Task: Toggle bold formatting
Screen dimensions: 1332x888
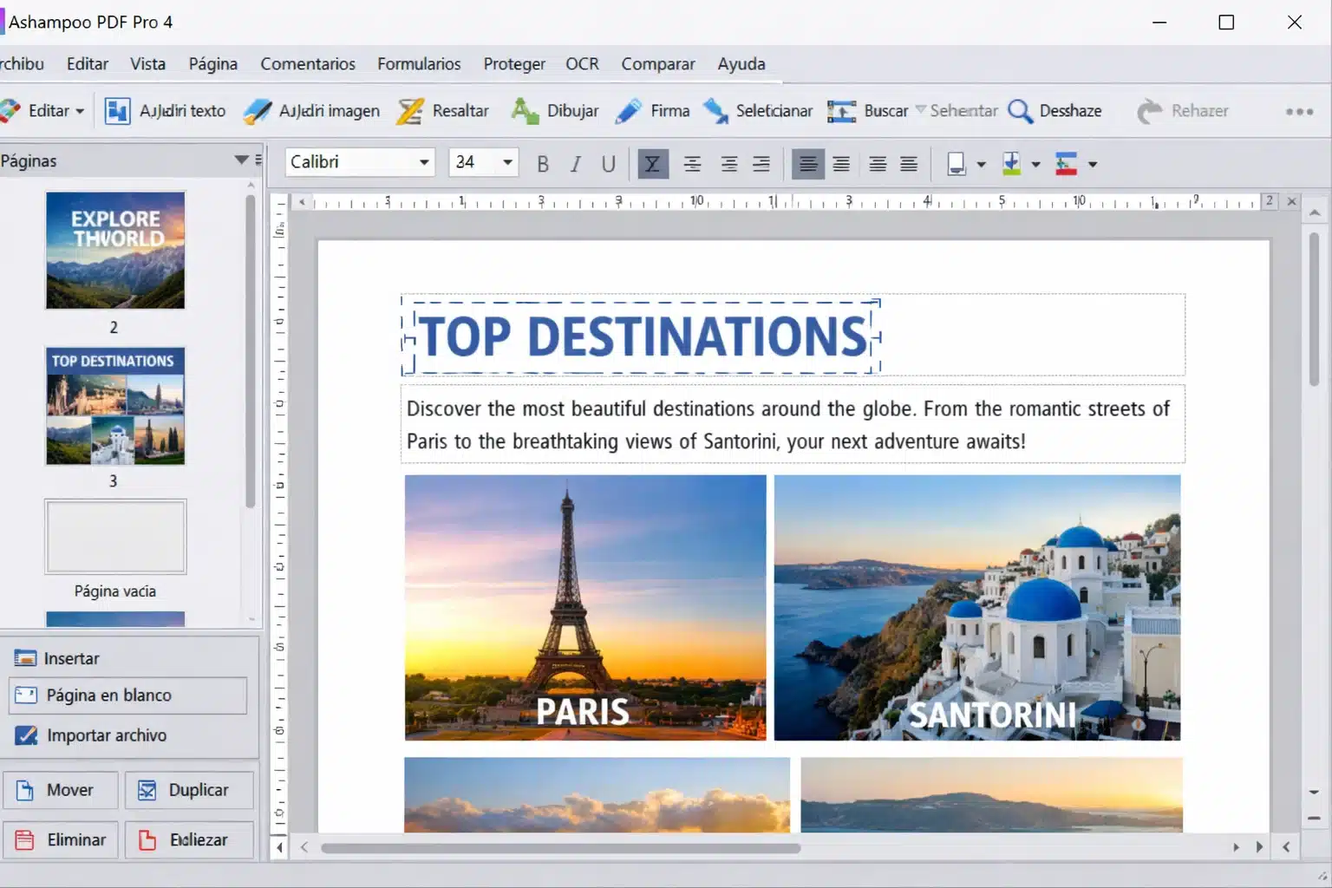Action: pyautogui.click(x=543, y=164)
